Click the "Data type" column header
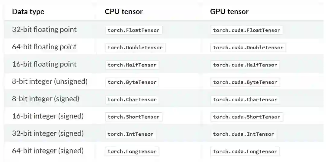 28,12
